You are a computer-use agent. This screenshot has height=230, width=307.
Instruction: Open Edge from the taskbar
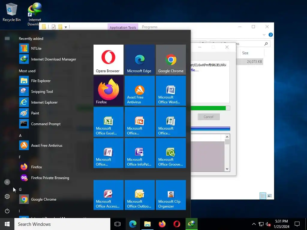point(133,224)
